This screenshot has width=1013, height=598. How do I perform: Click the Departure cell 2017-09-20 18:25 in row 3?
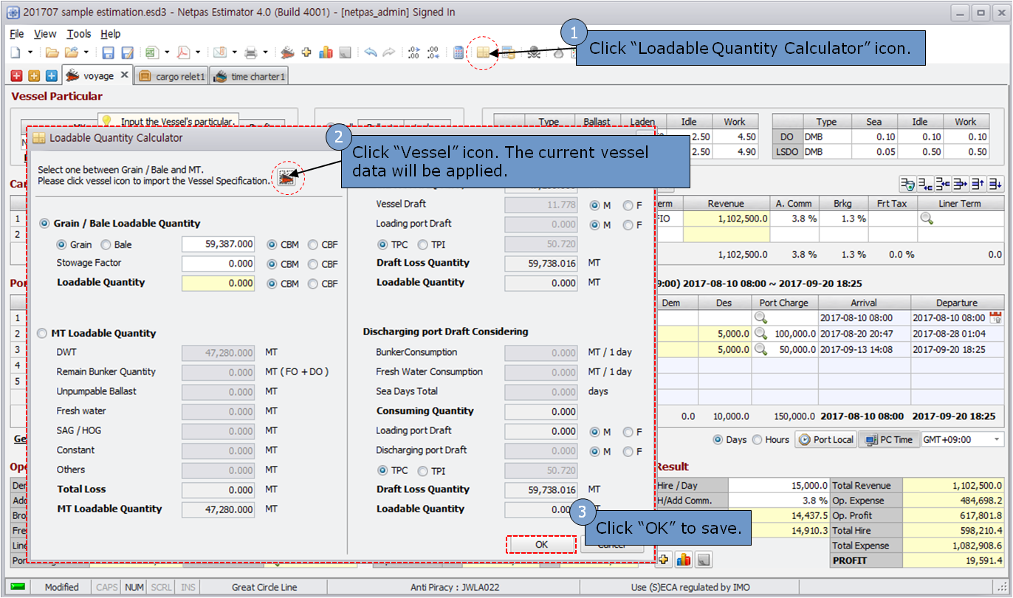click(x=958, y=349)
